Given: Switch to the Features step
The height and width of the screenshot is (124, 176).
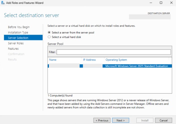Looking at the screenshot, I should point(13,49).
